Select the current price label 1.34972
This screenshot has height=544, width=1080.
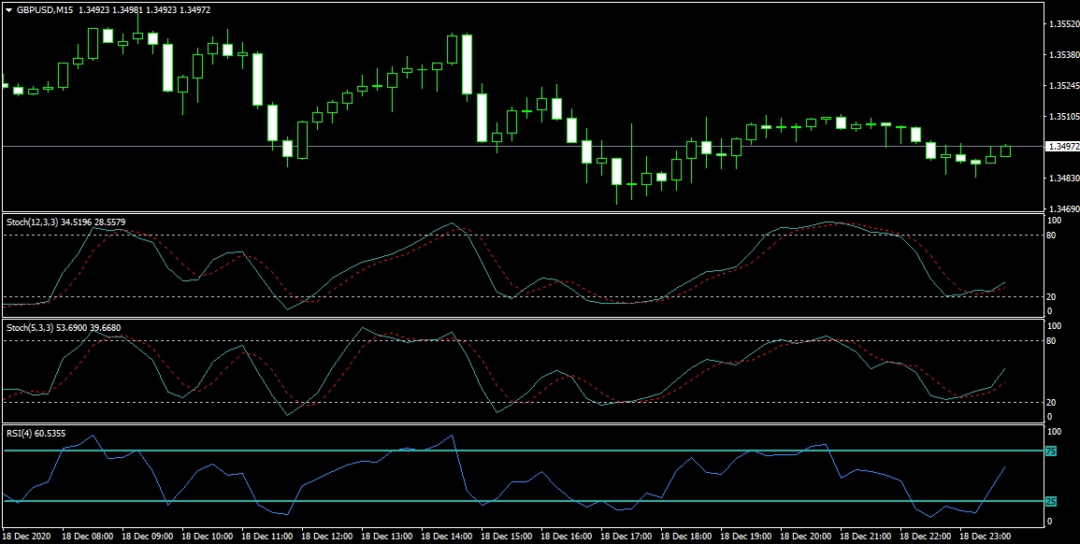tap(1061, 147)
